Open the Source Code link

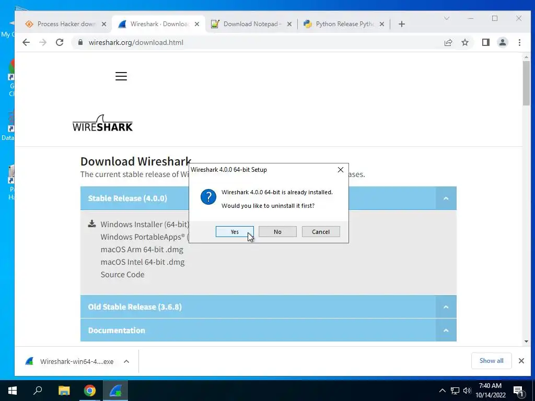pos(122,275)
